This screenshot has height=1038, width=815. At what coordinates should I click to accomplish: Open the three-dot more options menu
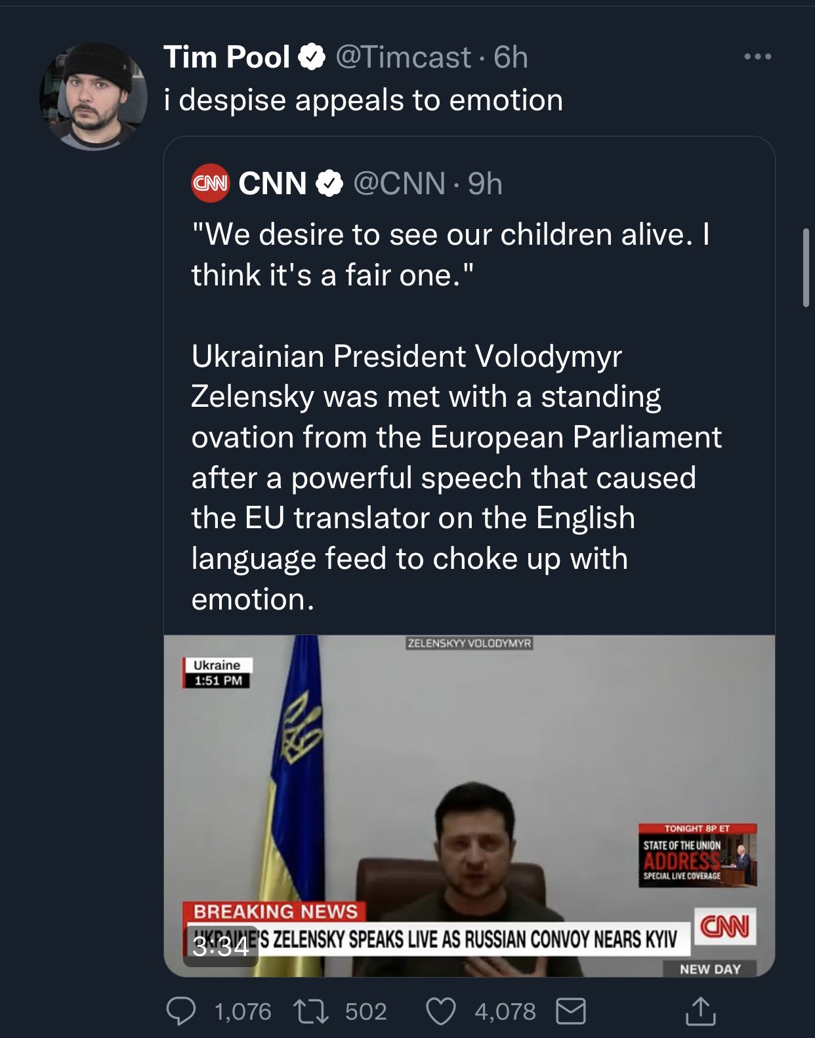click(758, 57)
